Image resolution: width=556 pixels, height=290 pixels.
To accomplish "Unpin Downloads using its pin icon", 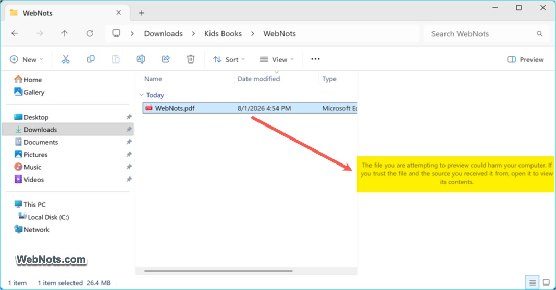I will click(129, 130).
